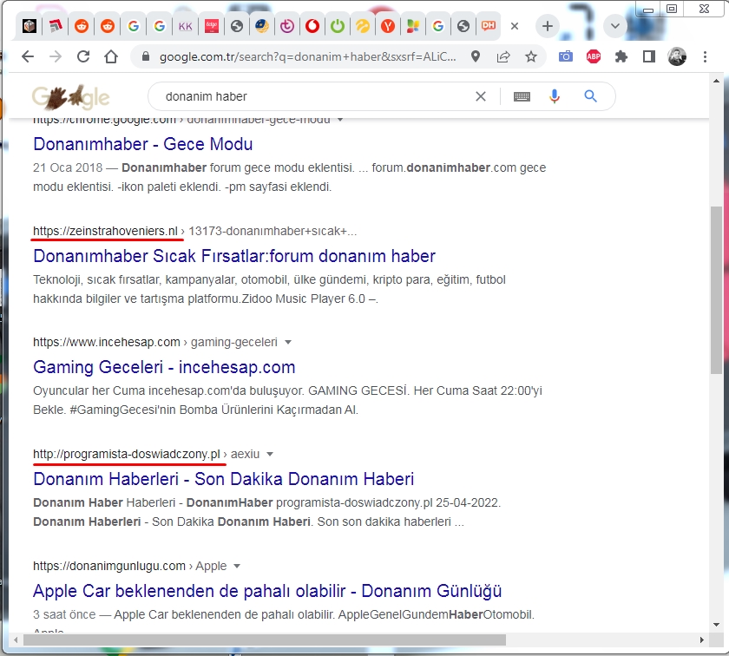Expand options arrow beside chrome.google.com result
729x656 pixels.
340,120
